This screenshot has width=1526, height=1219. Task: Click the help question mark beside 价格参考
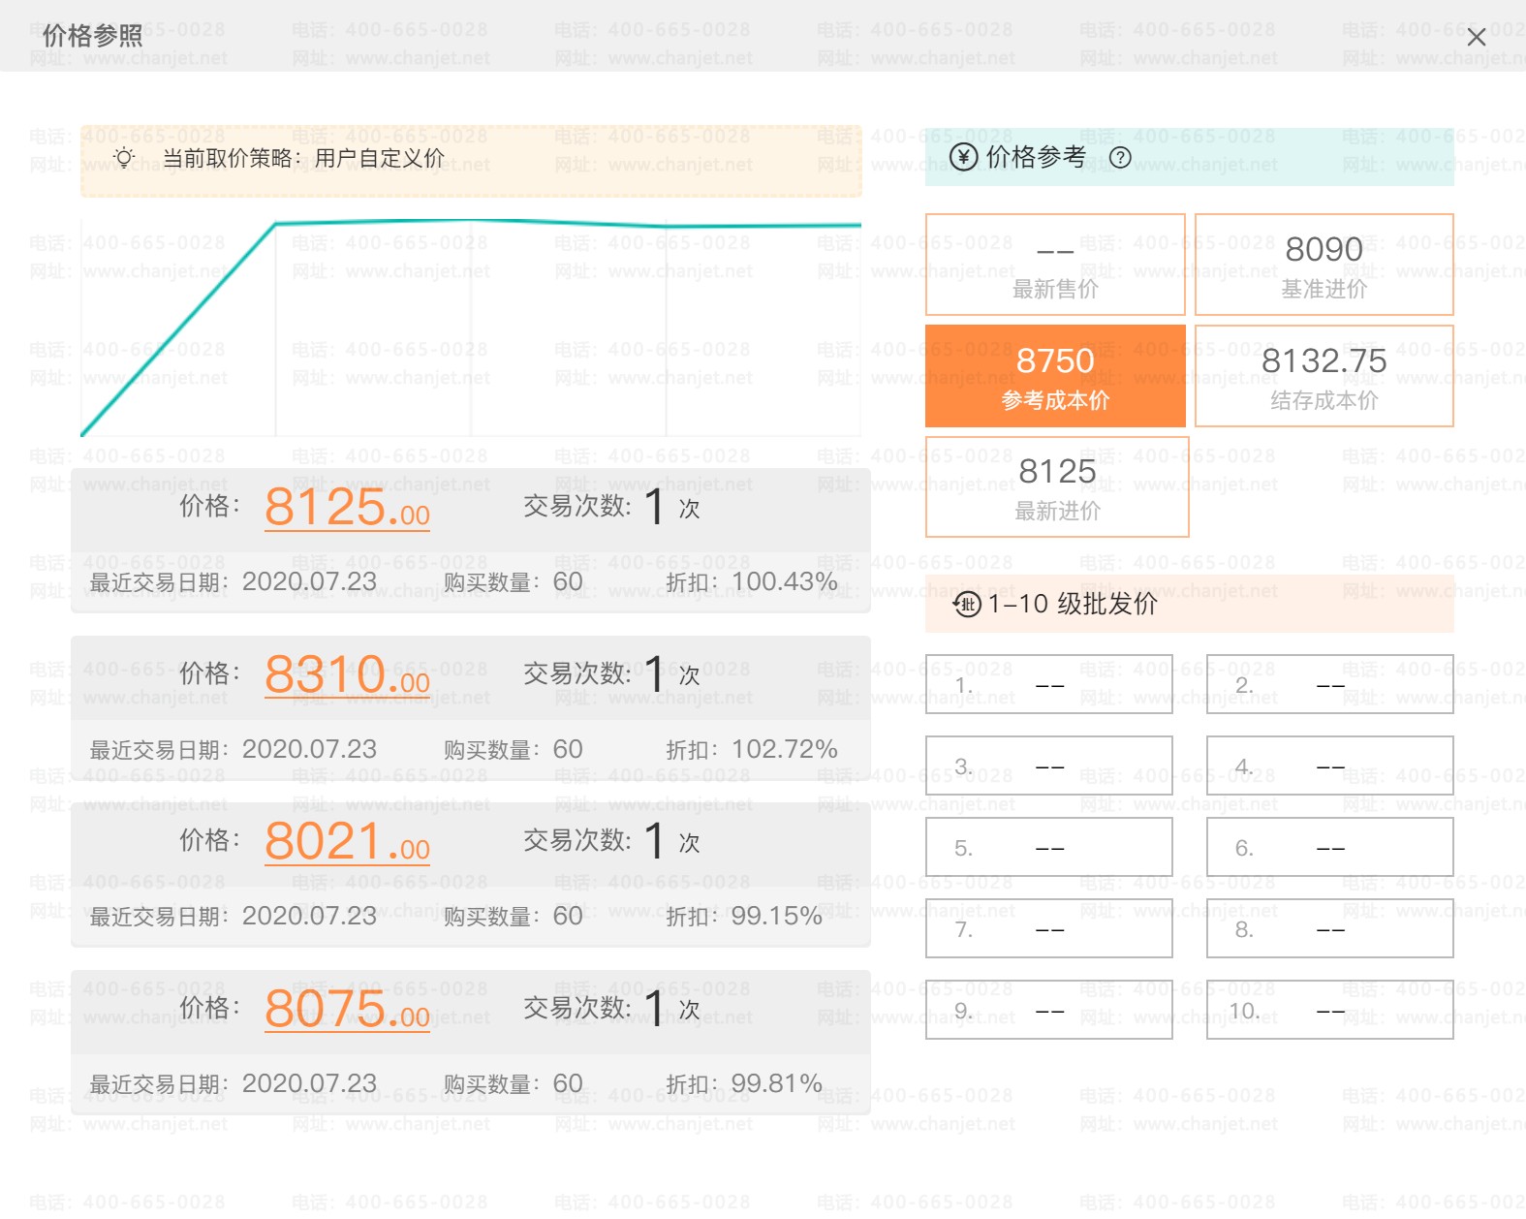pyautogui.click(x=1119, y=158)
